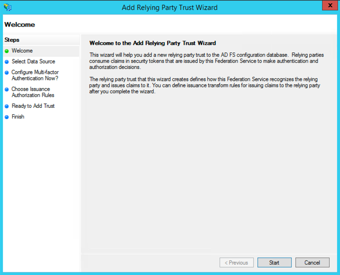Viewport: 340px width, 275px height.
Task: Choose the Finish step label
Action: pyautogui.click(x=18, y=117)
